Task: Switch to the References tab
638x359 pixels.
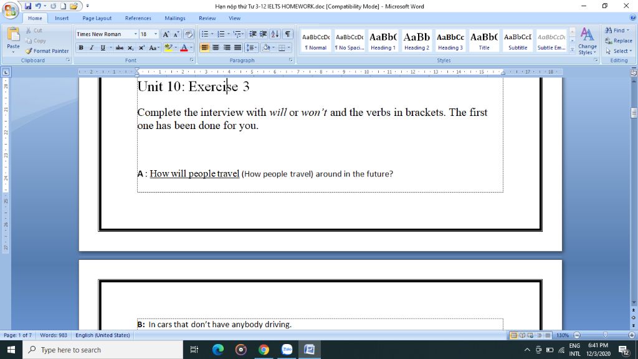Action: 138,18
